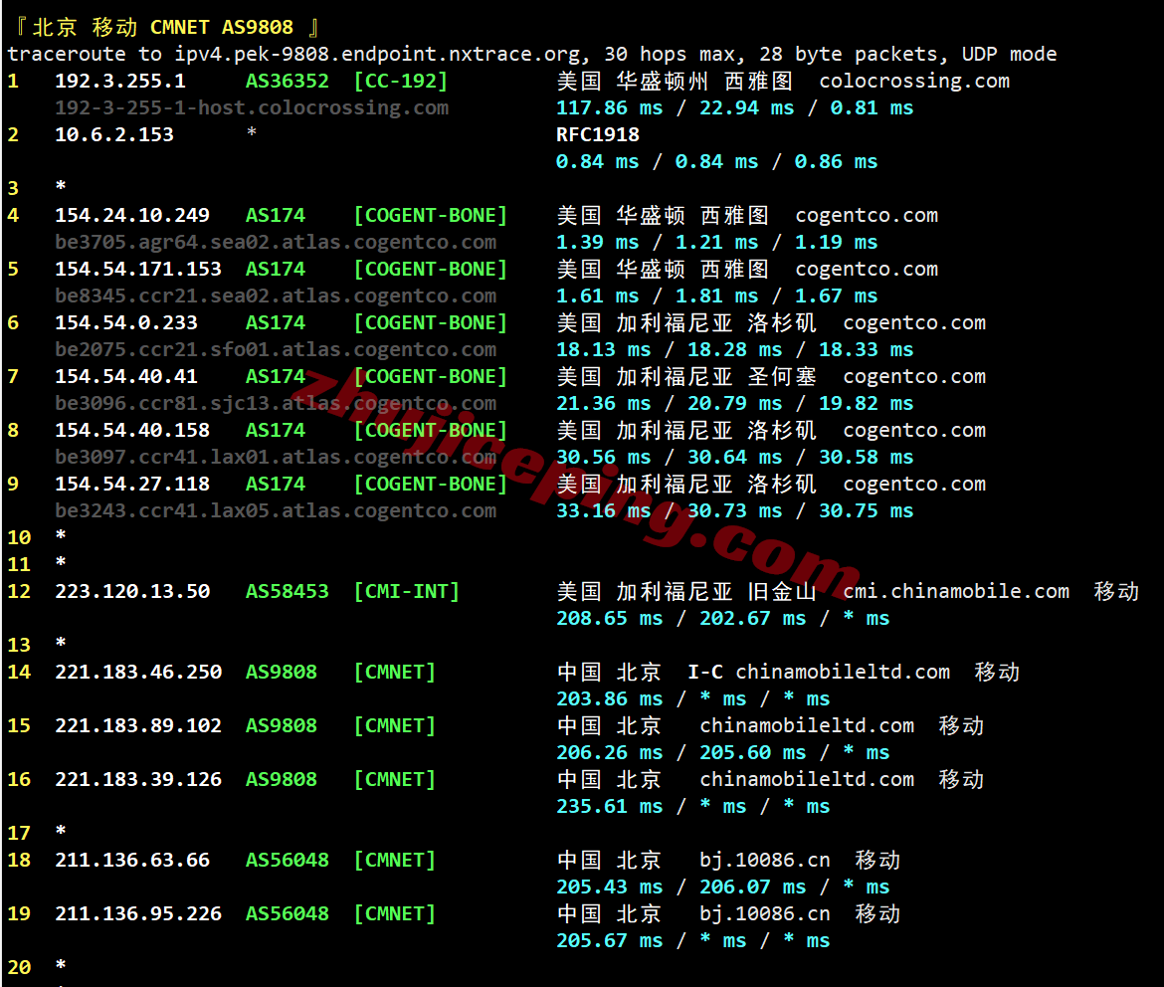Image resolution: width=1164 pixels, height=987 pixels.
Task: Click hostname be3096.ccr81.sjc13.atlas.cogentco.com
Action: click(276, 403)
